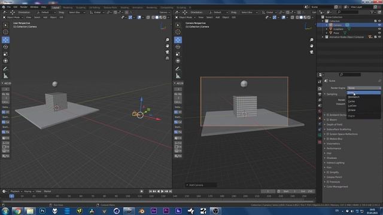Viewport: 383px width, 215px height.
Task: Toggle camera view gizmo in right viewport
Action: (x=312, y=52)
